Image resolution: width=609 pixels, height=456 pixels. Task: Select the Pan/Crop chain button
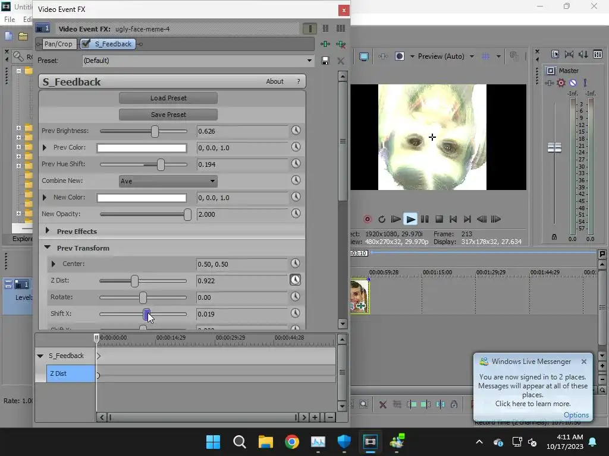point(58,44)
